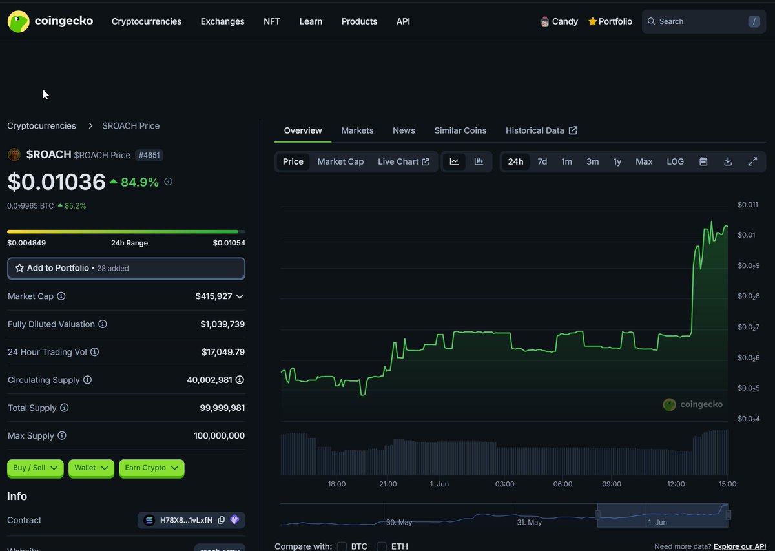This screenshot has width=775, height=551.
Task: Open the Earn Crypto dropdown
Action: pyautogui.click(x=151, y=467)
